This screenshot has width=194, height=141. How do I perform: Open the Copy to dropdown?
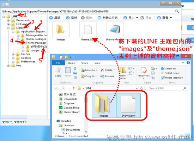tap(89, 76)
